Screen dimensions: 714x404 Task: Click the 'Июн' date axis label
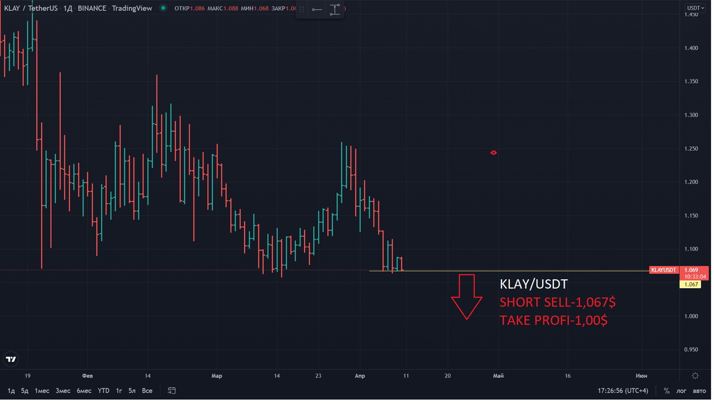click(x=641, y=375)
